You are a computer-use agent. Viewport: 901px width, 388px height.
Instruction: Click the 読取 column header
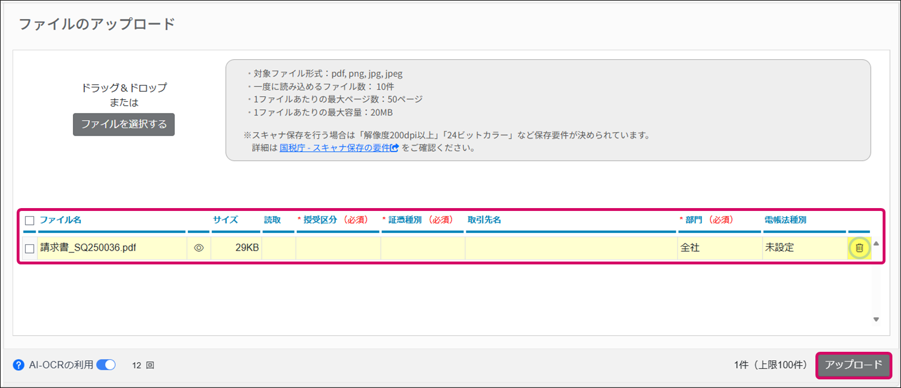pos(272,220)
